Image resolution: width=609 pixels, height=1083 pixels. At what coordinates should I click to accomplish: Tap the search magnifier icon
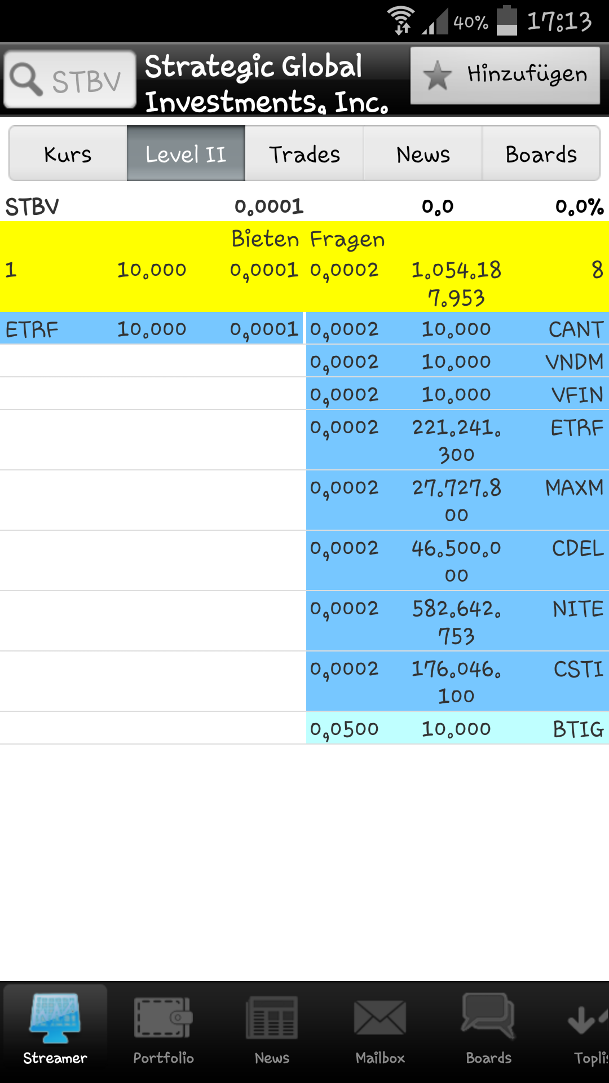(27, 80)
